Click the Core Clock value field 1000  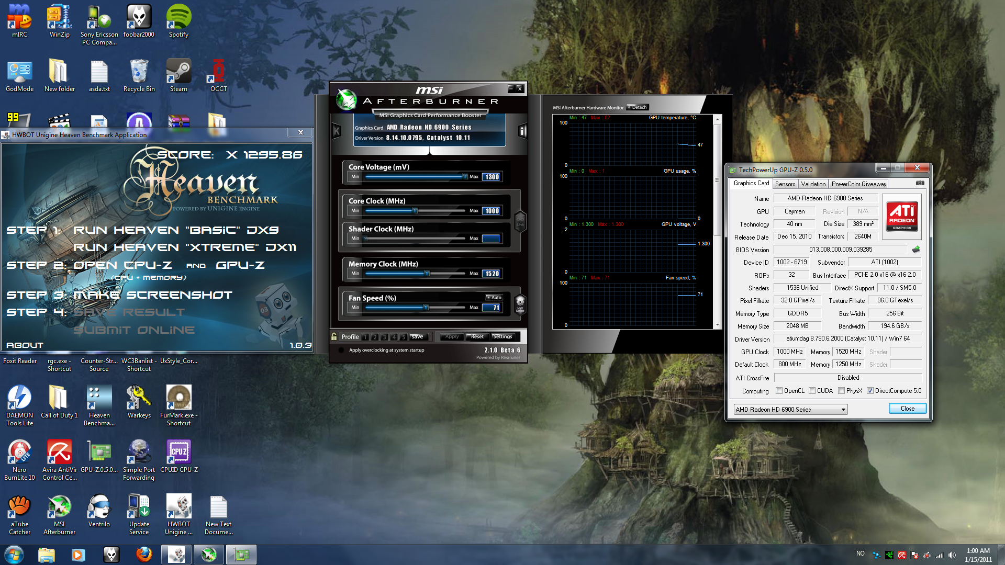coord(492,211)
